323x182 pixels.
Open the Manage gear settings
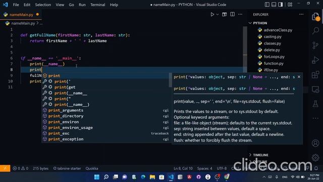tap(315, 158)
